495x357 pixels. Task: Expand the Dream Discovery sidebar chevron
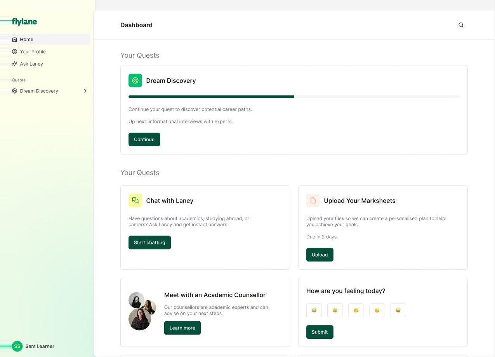[x=85, y=91]
